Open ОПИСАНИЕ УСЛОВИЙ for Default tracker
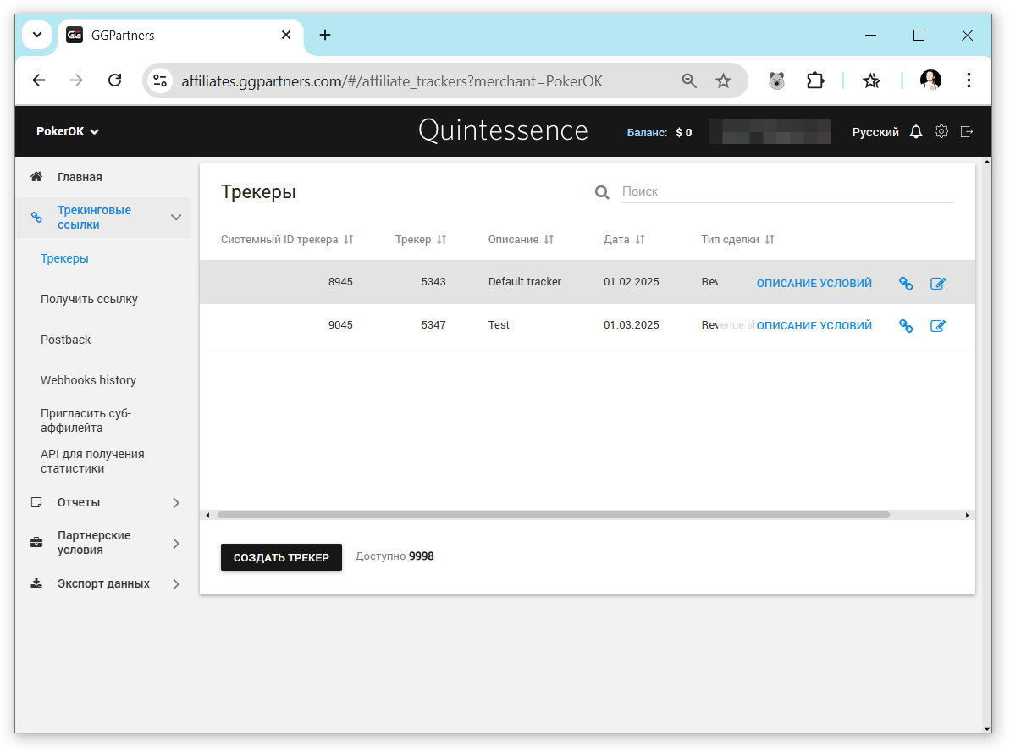Image resolution: width=1010 pixels, height=752 pixels. 814,284
